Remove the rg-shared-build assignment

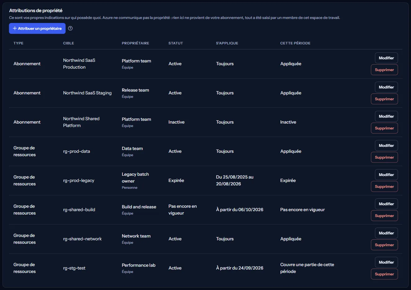(x=384, y=216)
